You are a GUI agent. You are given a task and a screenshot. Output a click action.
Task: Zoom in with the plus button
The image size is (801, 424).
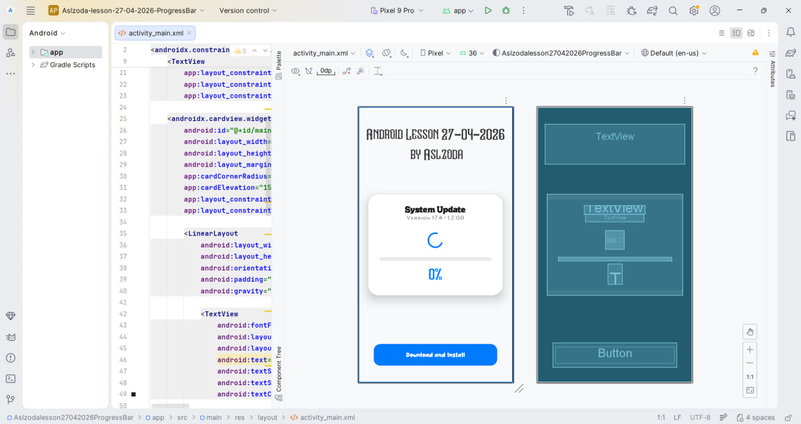tap(750, 349)
